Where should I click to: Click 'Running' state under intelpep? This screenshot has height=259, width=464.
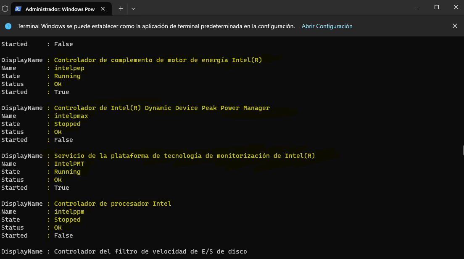click(67, 76)
